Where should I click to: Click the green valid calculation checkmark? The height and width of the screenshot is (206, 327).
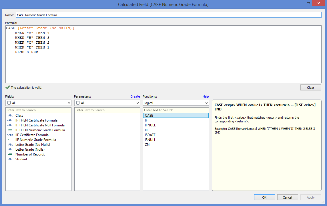pos(8,88)
